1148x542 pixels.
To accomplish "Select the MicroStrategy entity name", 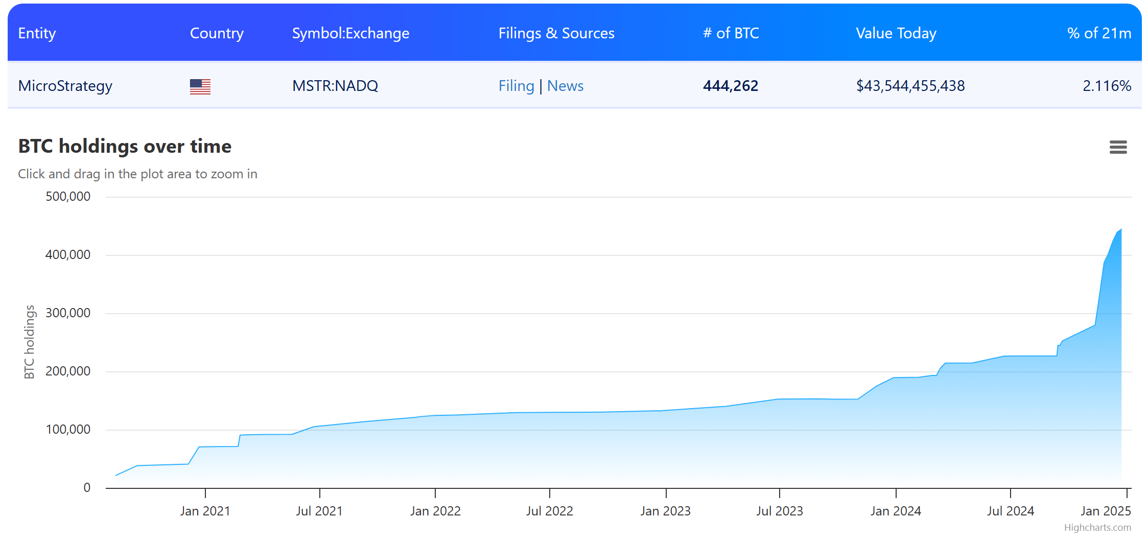I will point(65,86).
